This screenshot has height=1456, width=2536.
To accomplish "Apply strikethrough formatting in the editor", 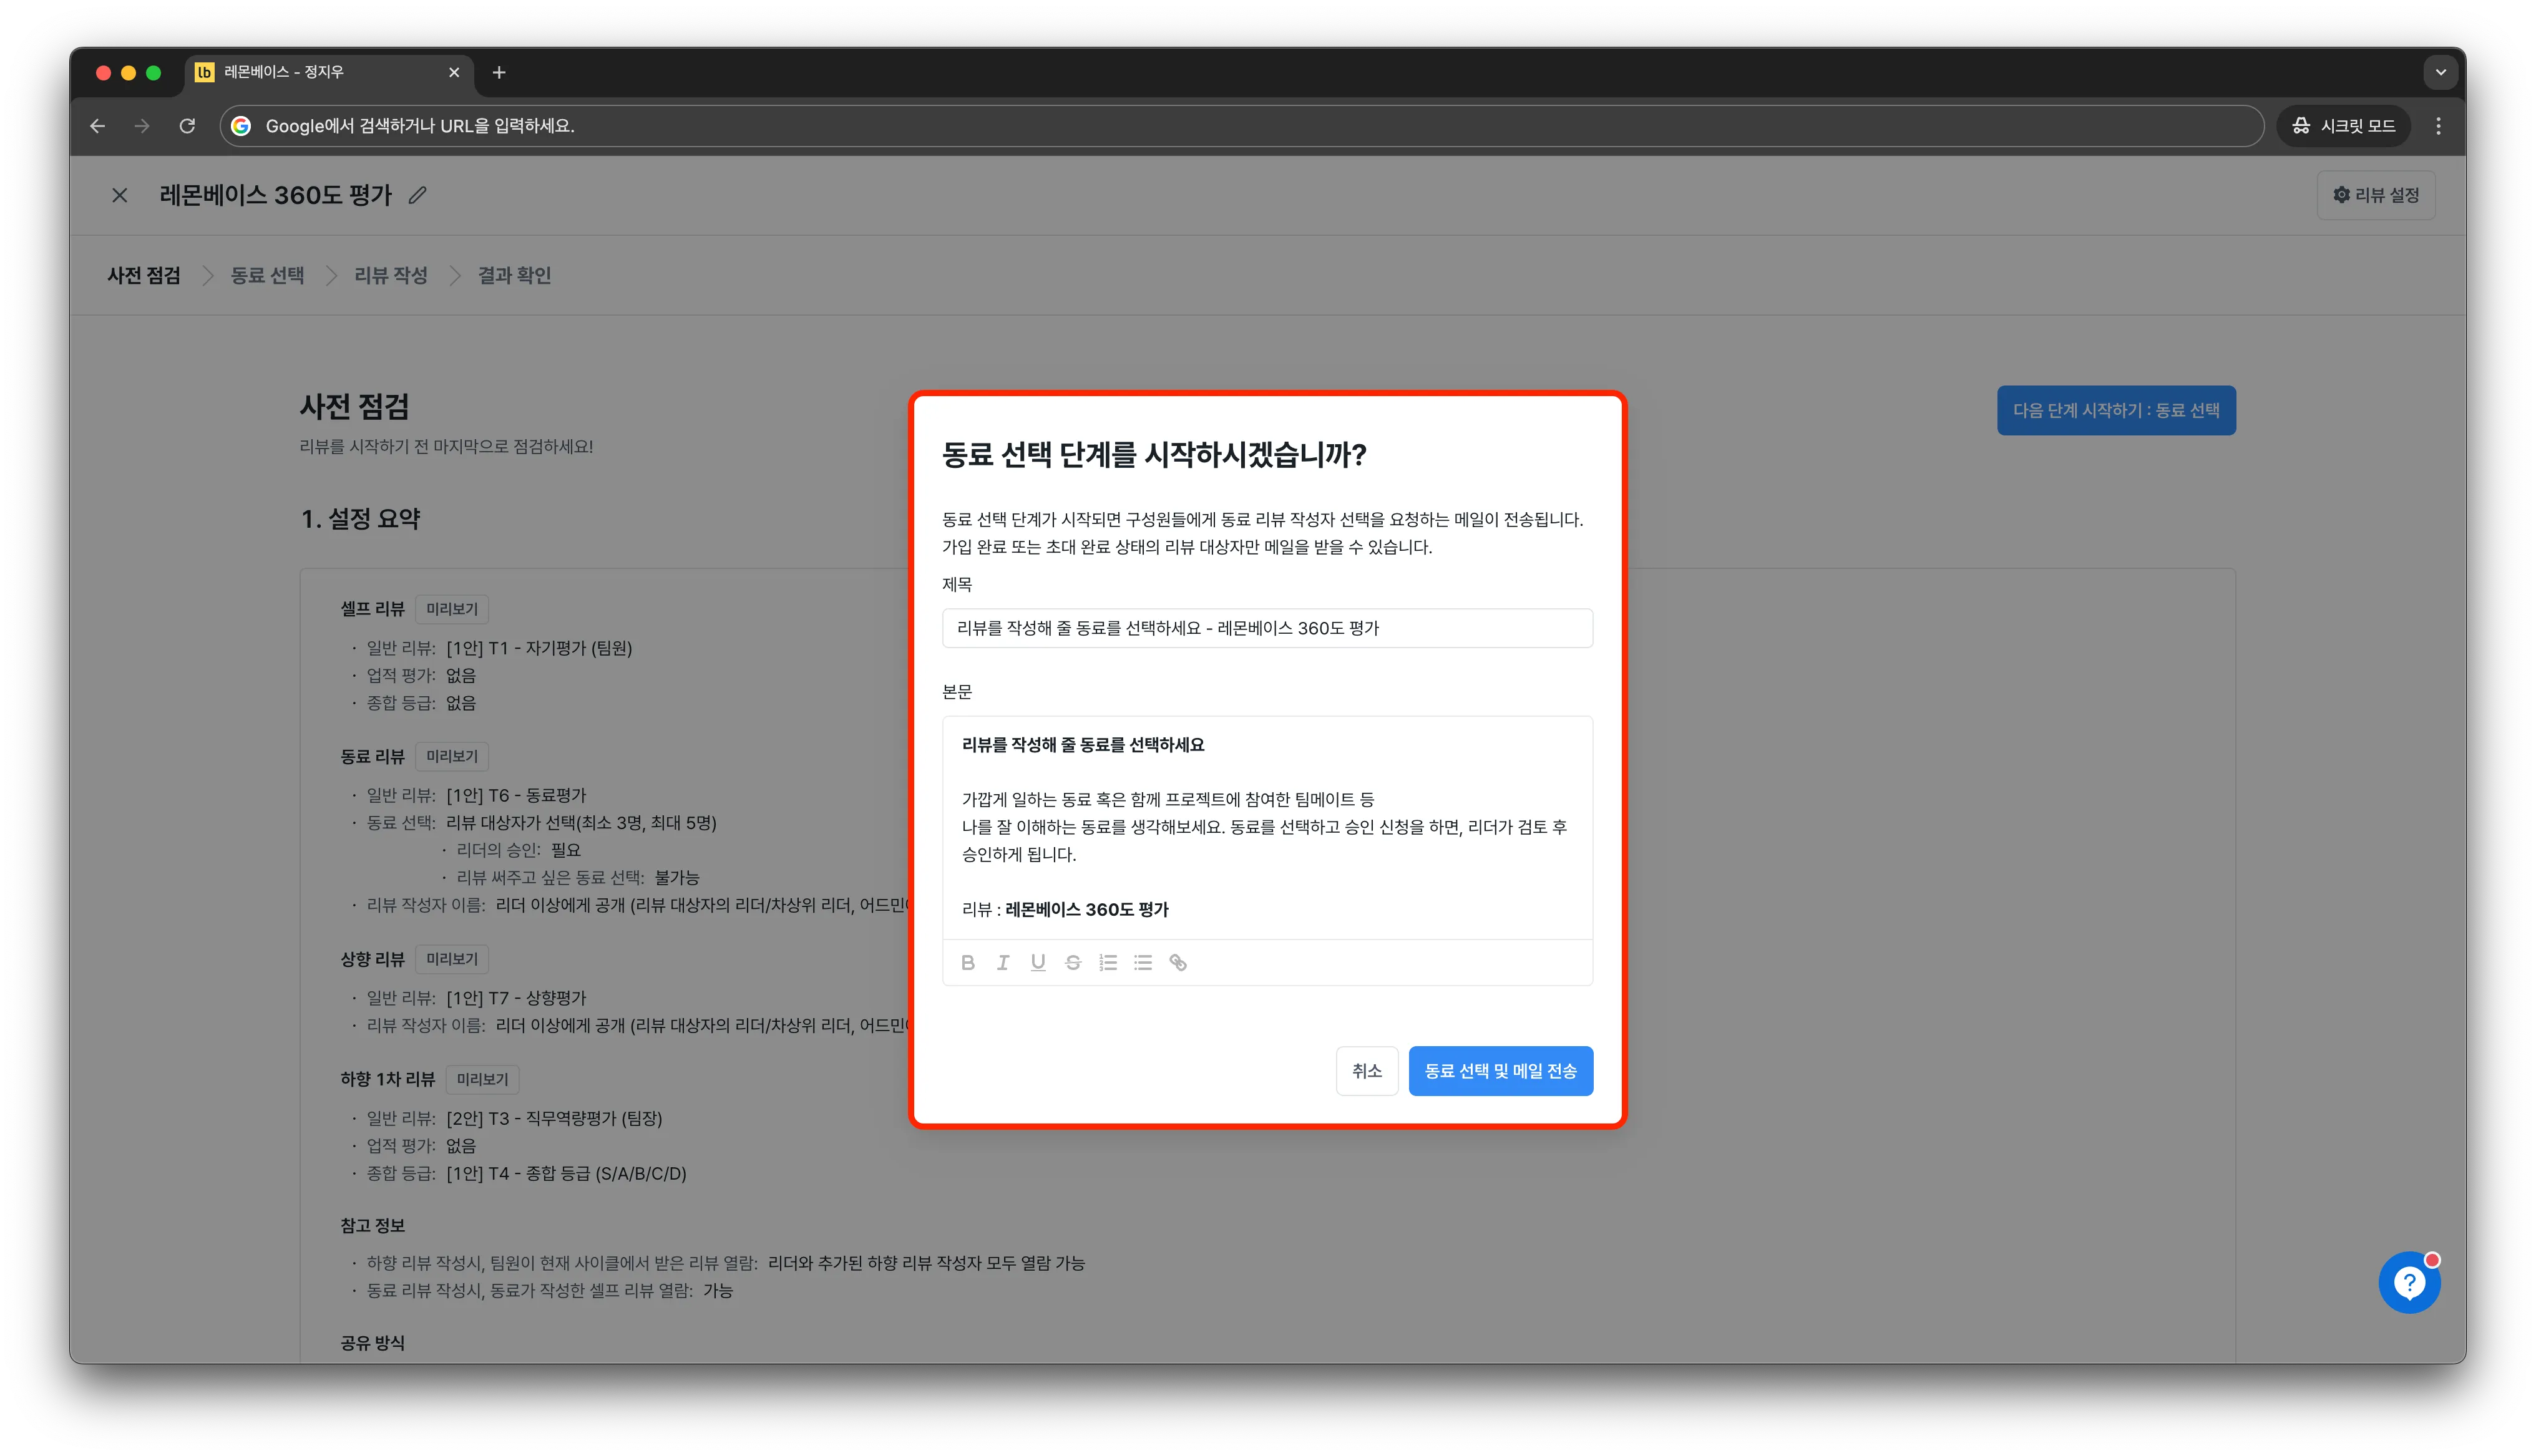I will [1073, 963].
